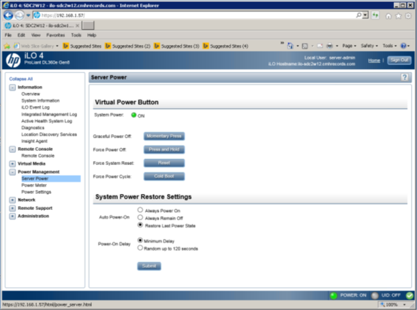Click the green System Power ON indicator
The width and height of the screenshot is (417, 310).
(x=134, y=115)
